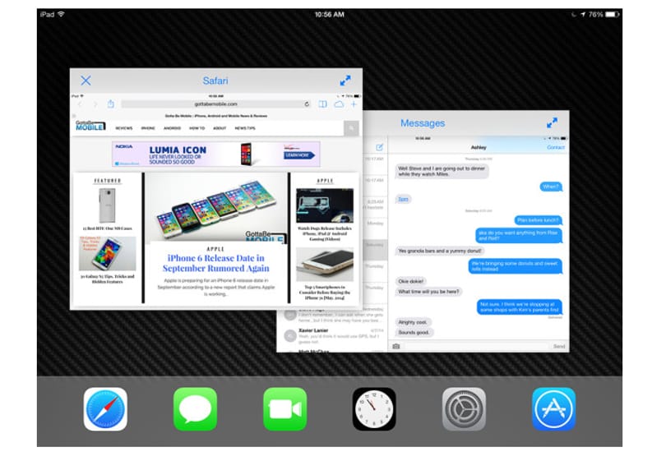Open iPhone 6 Release Date headline link
The height and width of the screenshot is (461, 666).
pyautogui.click(x=215, y=263)
